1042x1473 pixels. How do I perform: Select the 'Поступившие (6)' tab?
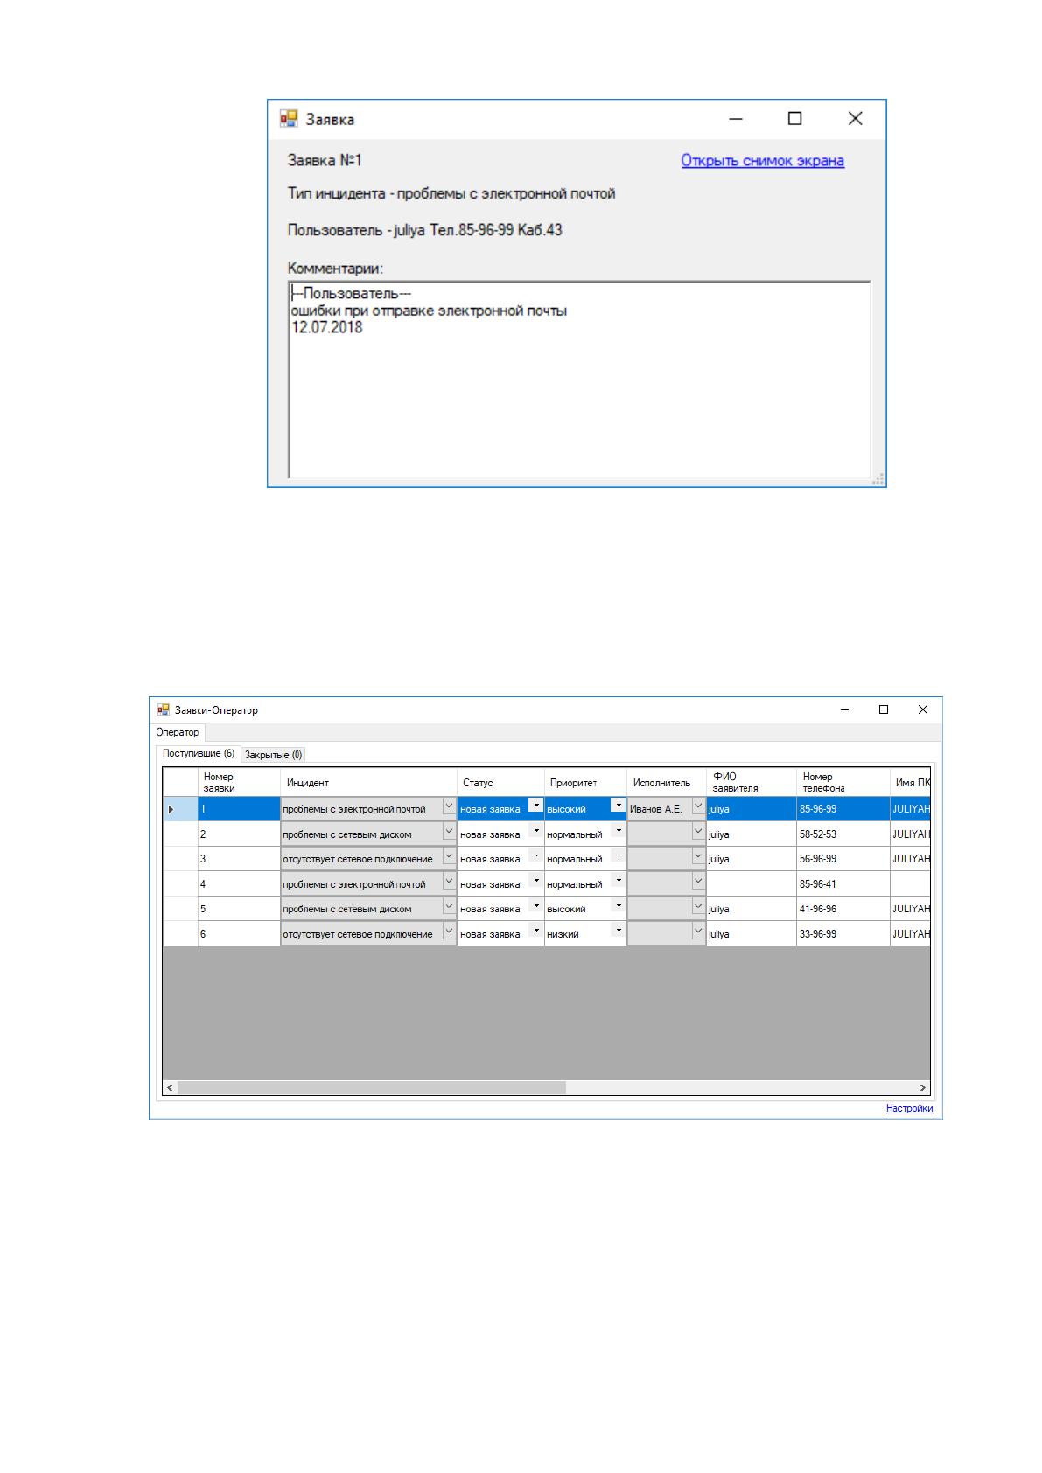click(199, 753)
